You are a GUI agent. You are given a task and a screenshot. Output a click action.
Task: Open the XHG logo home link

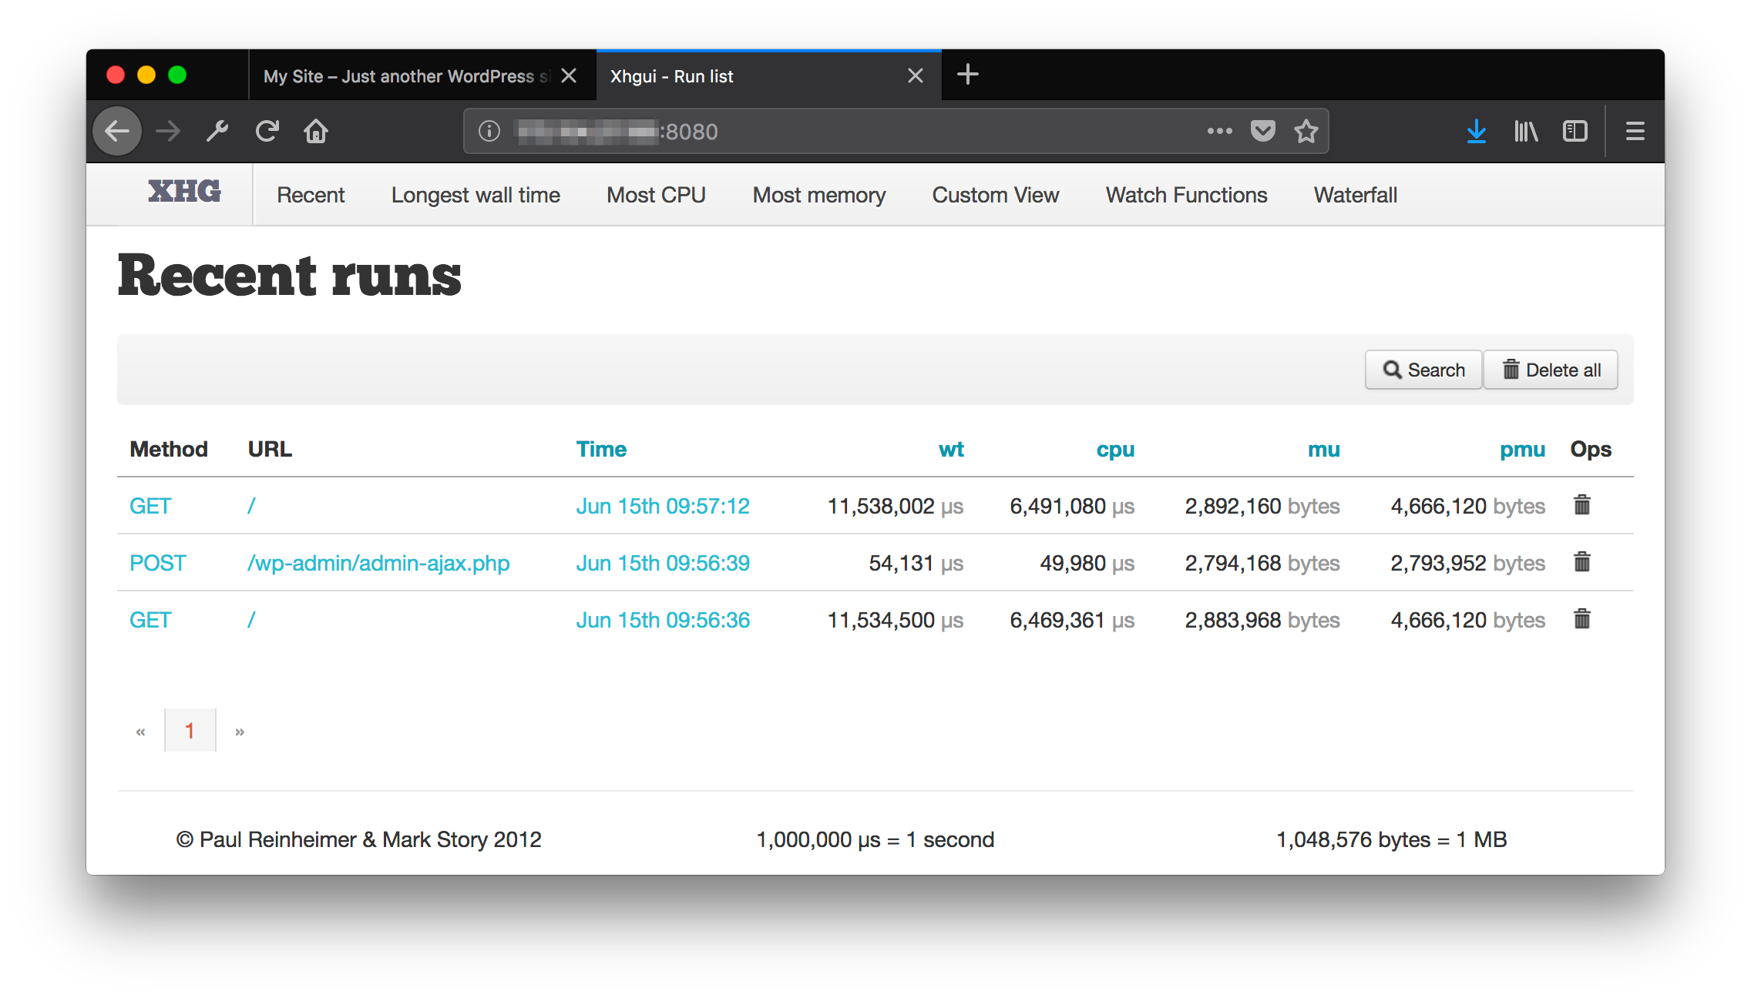[183, 193]
